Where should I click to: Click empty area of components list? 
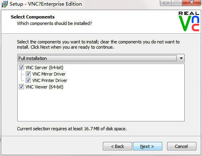click(101, 106)
